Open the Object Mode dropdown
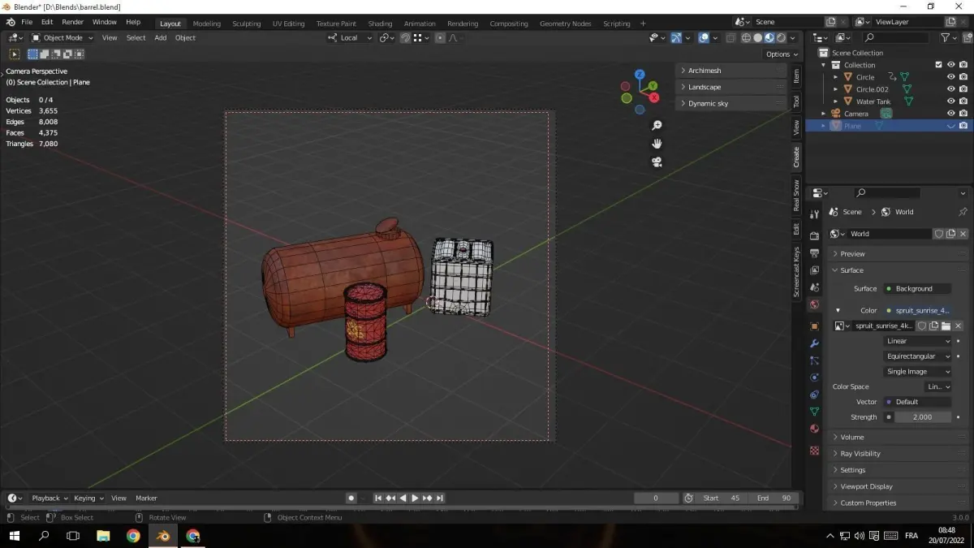This screenshot has height=548, width=974. [x=62, y=37]
